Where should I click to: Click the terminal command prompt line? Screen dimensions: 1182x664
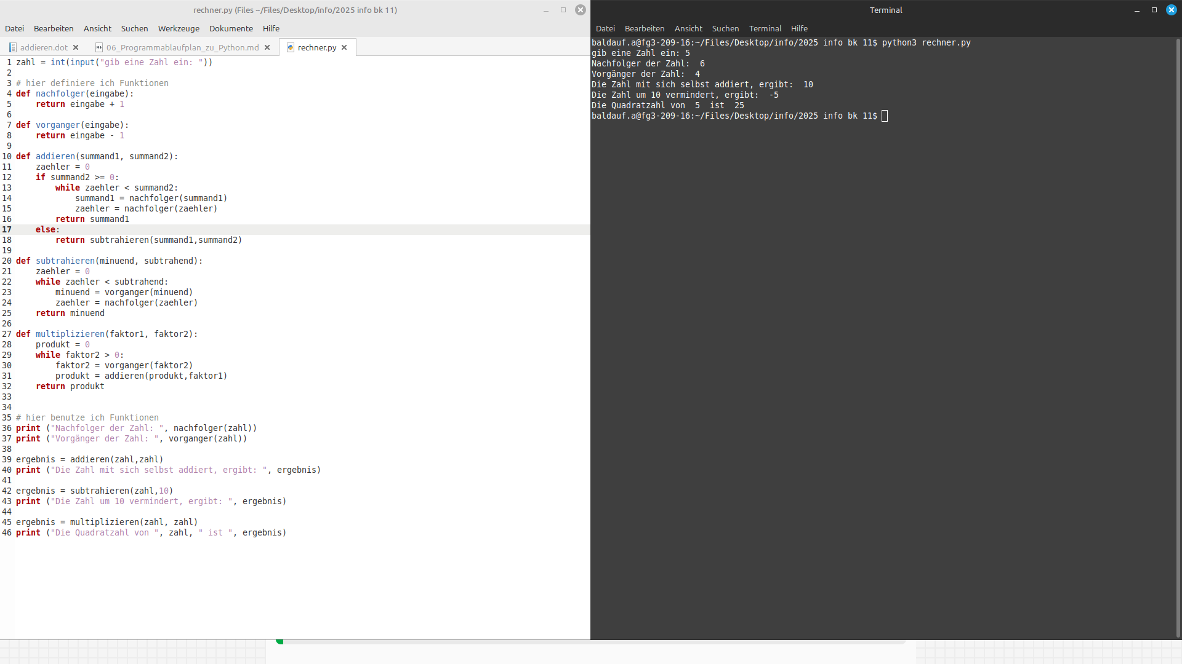(884, 116)
